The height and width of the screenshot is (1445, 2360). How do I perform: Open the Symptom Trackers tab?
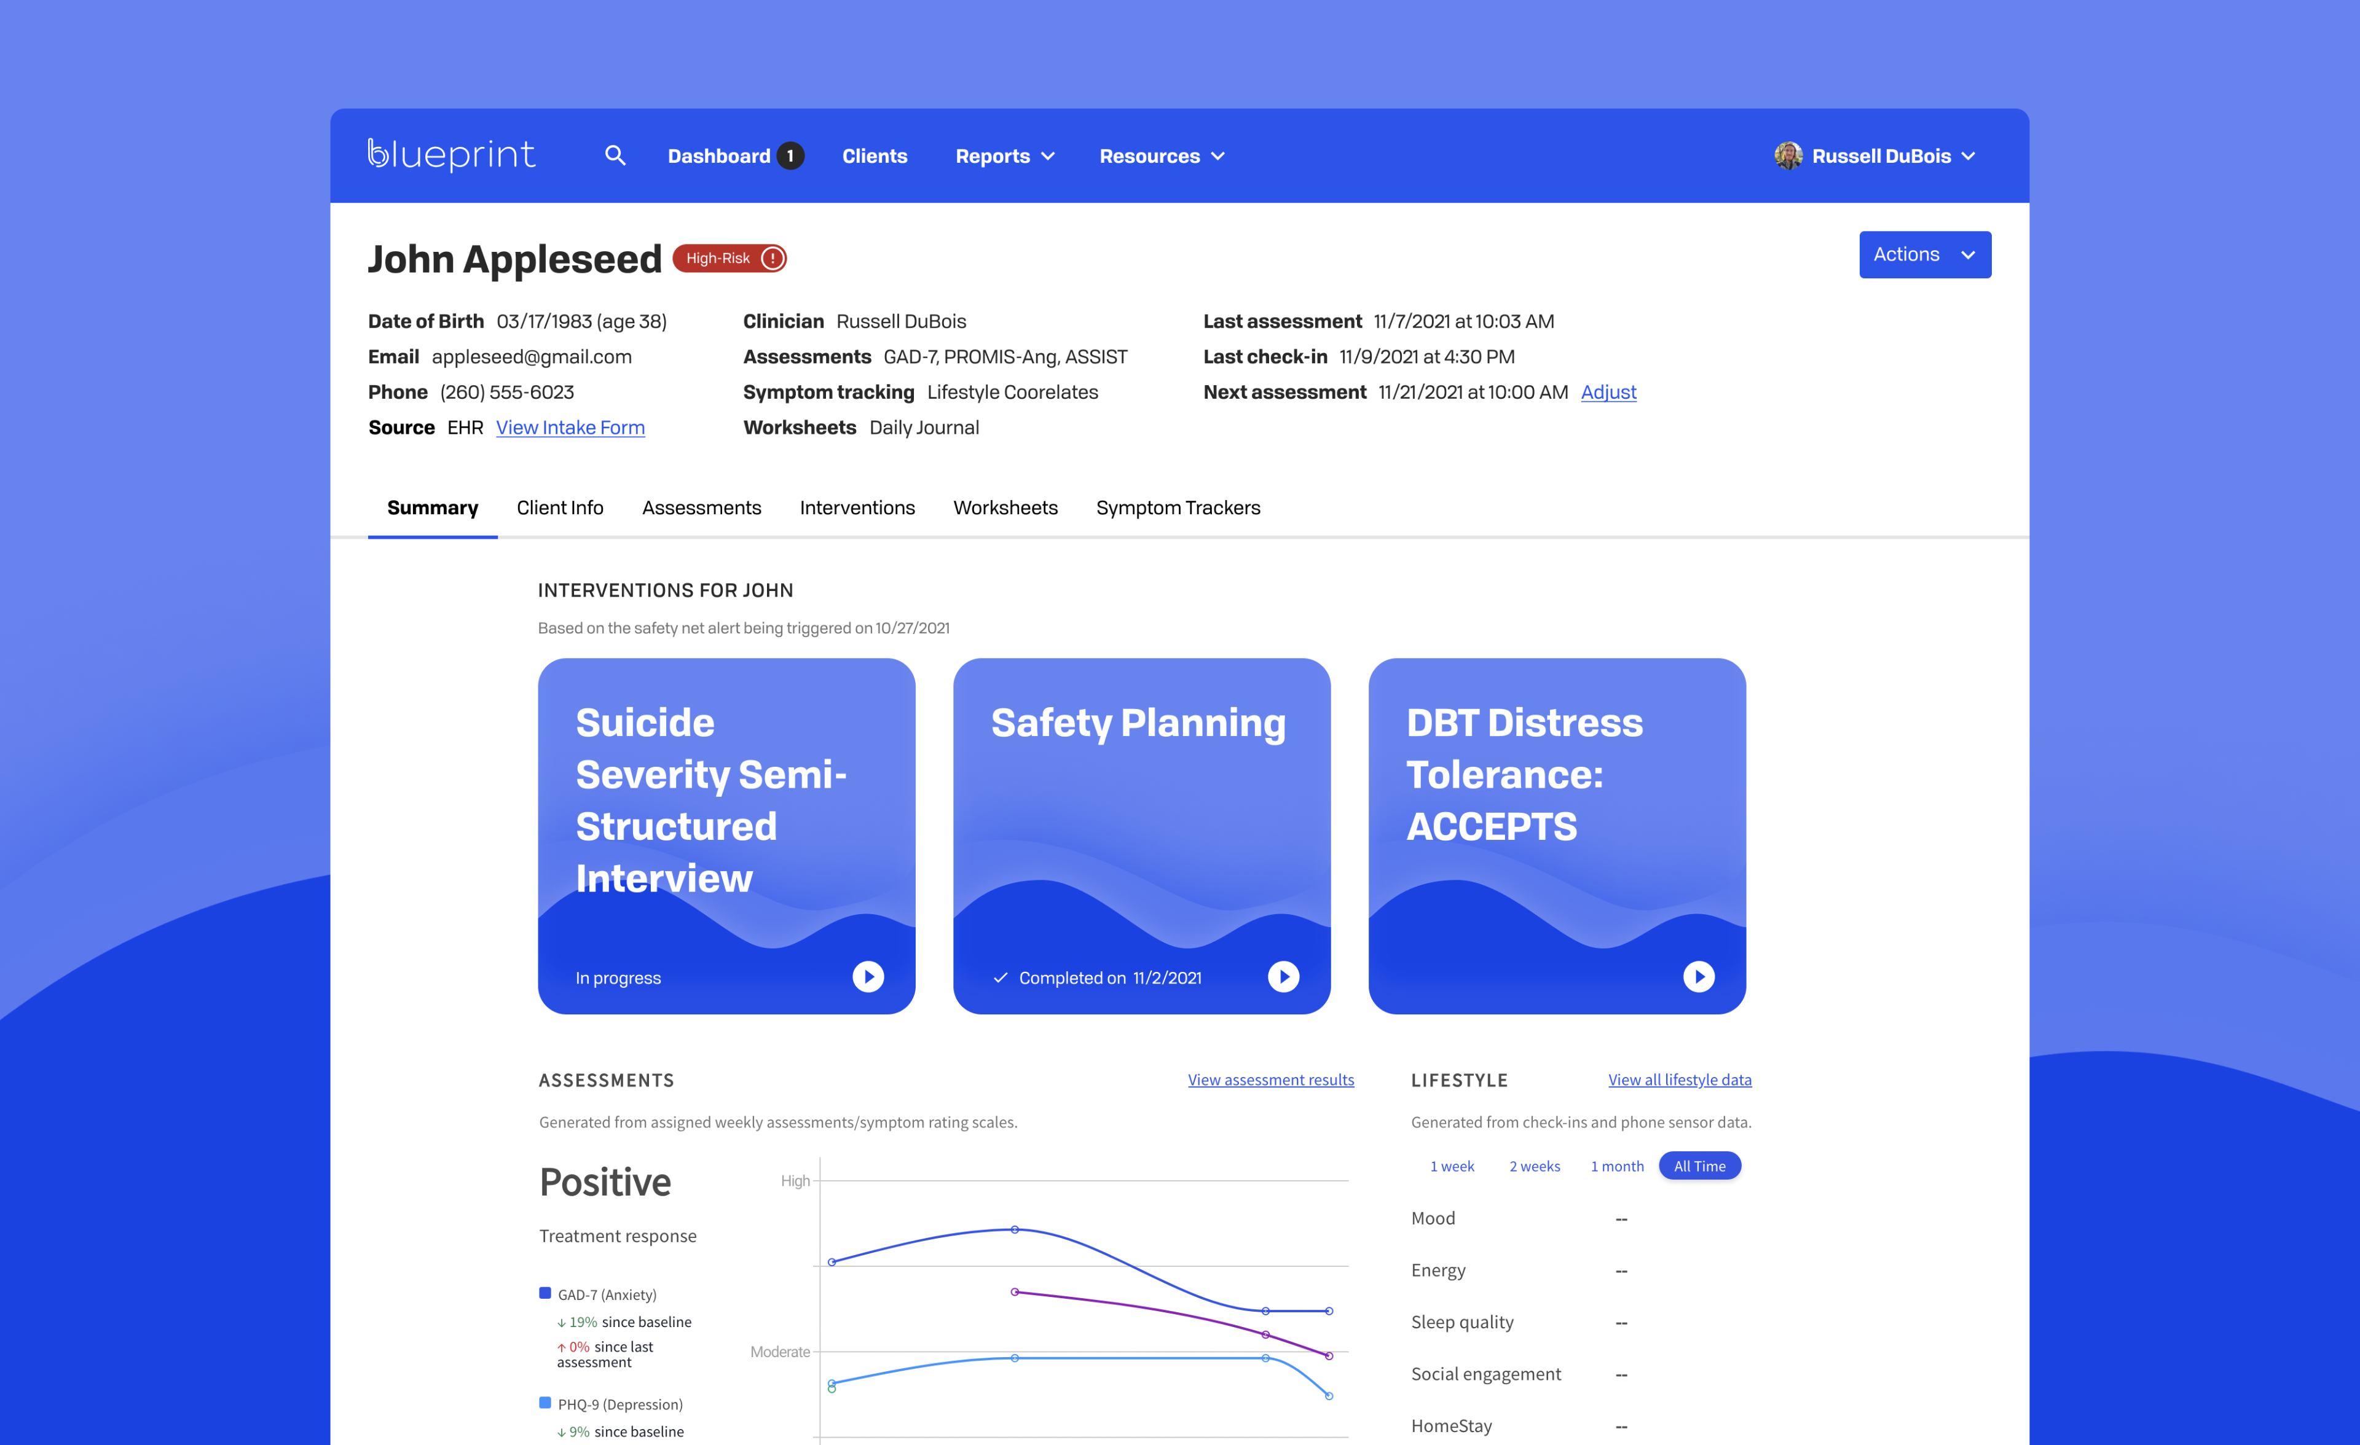(1178, 507)
